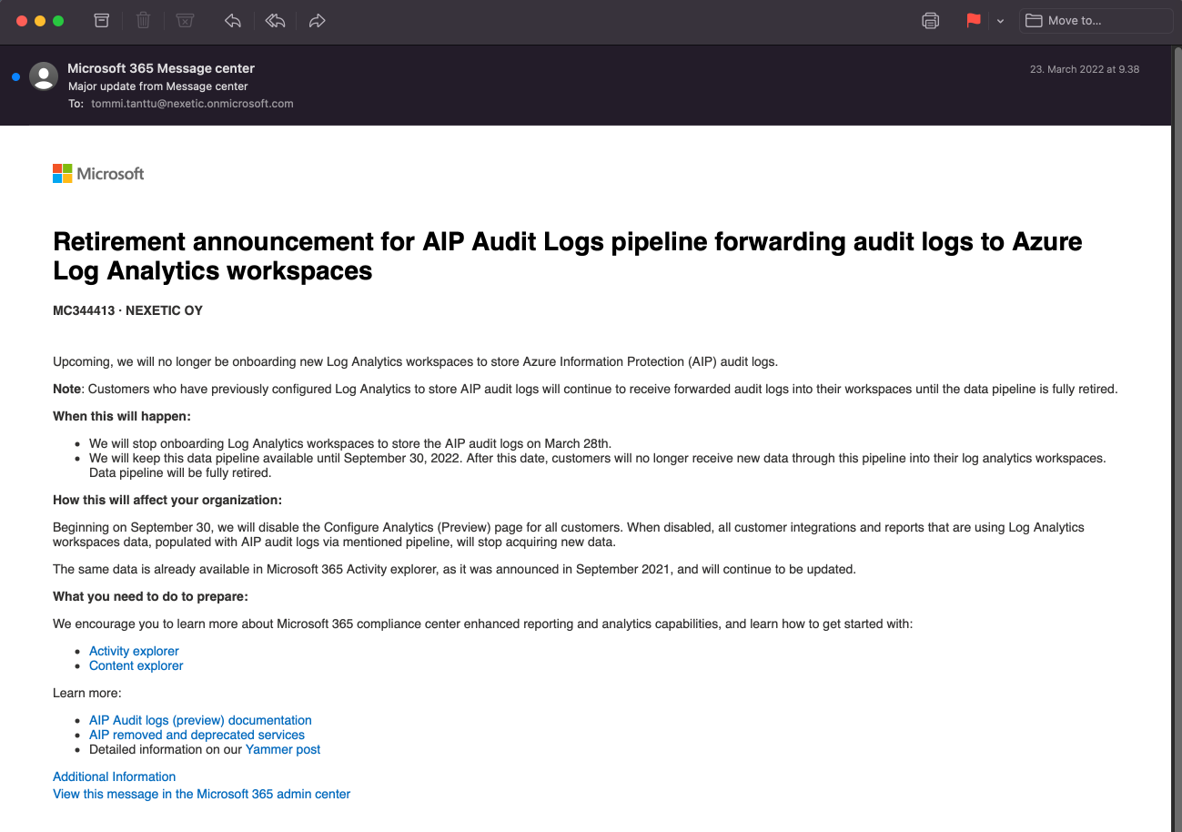Click subject line Major update from Message center
Viewport: 1182px width, 832px height.
[x=158, y=86]
